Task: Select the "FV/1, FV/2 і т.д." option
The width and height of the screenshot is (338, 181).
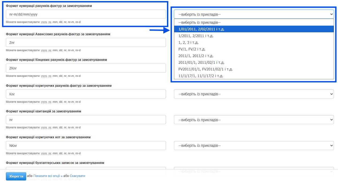Action: (x=192, y=49)
